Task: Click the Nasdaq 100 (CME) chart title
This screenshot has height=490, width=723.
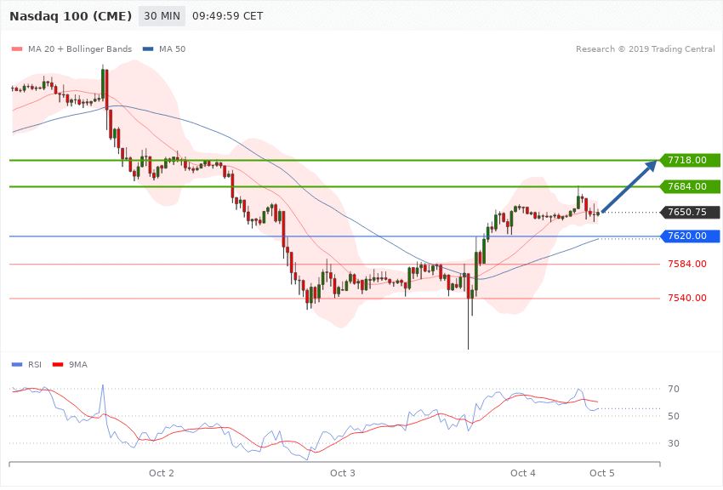Action: [71, 16]
